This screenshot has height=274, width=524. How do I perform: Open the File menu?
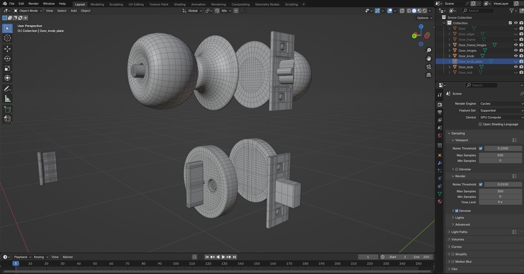point(12,4)
